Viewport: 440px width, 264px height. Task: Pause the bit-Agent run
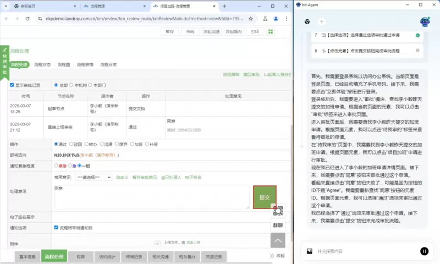(424, 251)
